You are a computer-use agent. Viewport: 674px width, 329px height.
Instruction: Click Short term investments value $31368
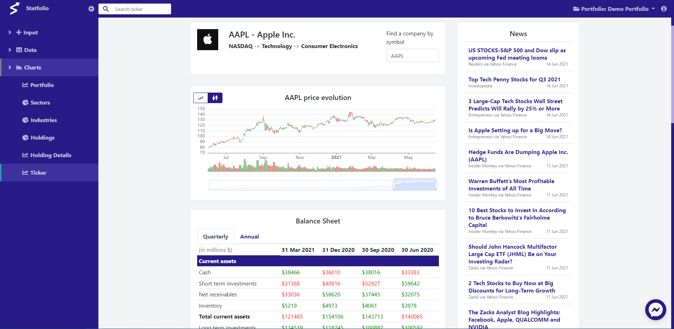[x=291, y=284]
